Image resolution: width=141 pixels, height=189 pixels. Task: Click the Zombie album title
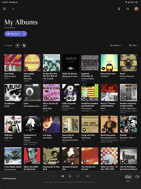pyautogui.click(x=123, y=135)
